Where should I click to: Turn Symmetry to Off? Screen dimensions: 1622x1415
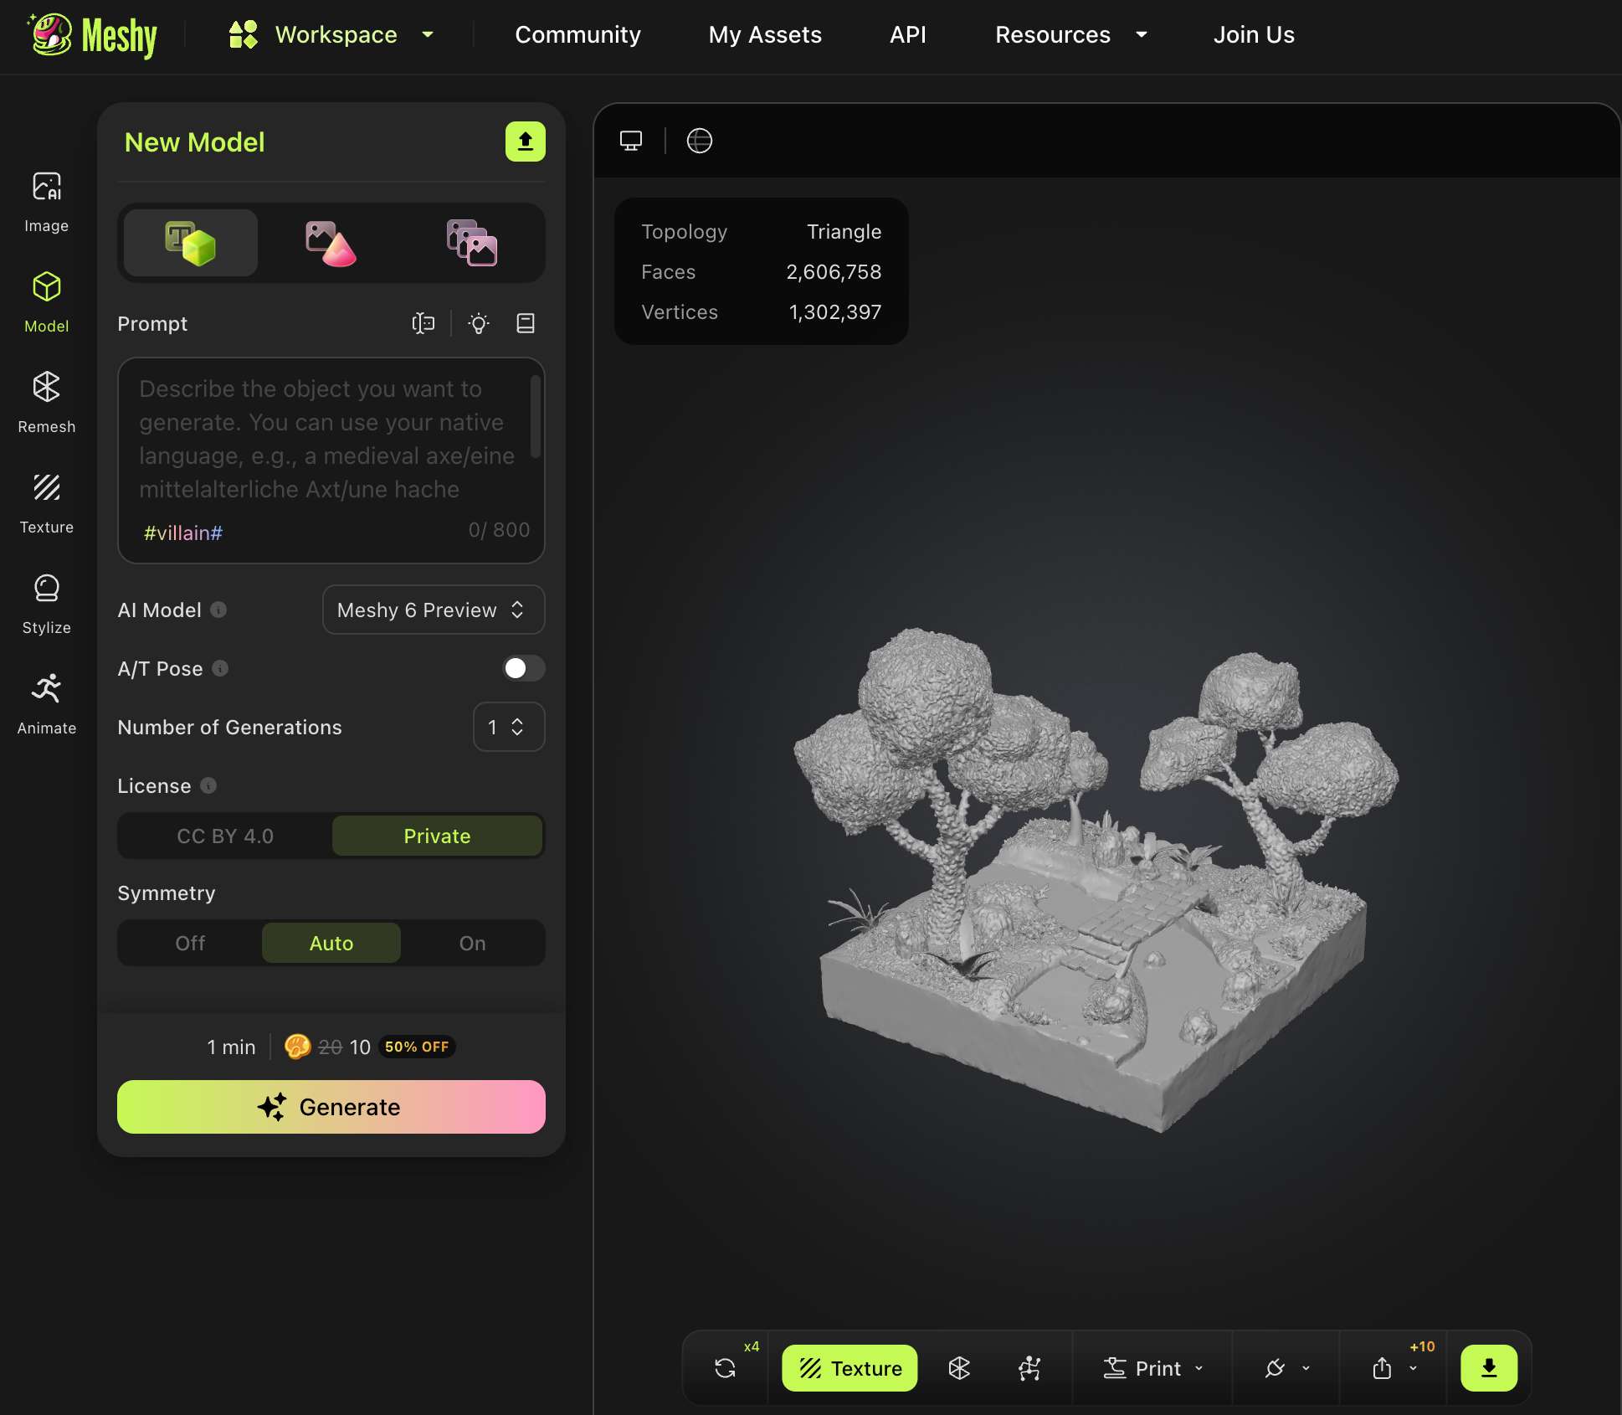pyautogui.click(x=190, y=943)
